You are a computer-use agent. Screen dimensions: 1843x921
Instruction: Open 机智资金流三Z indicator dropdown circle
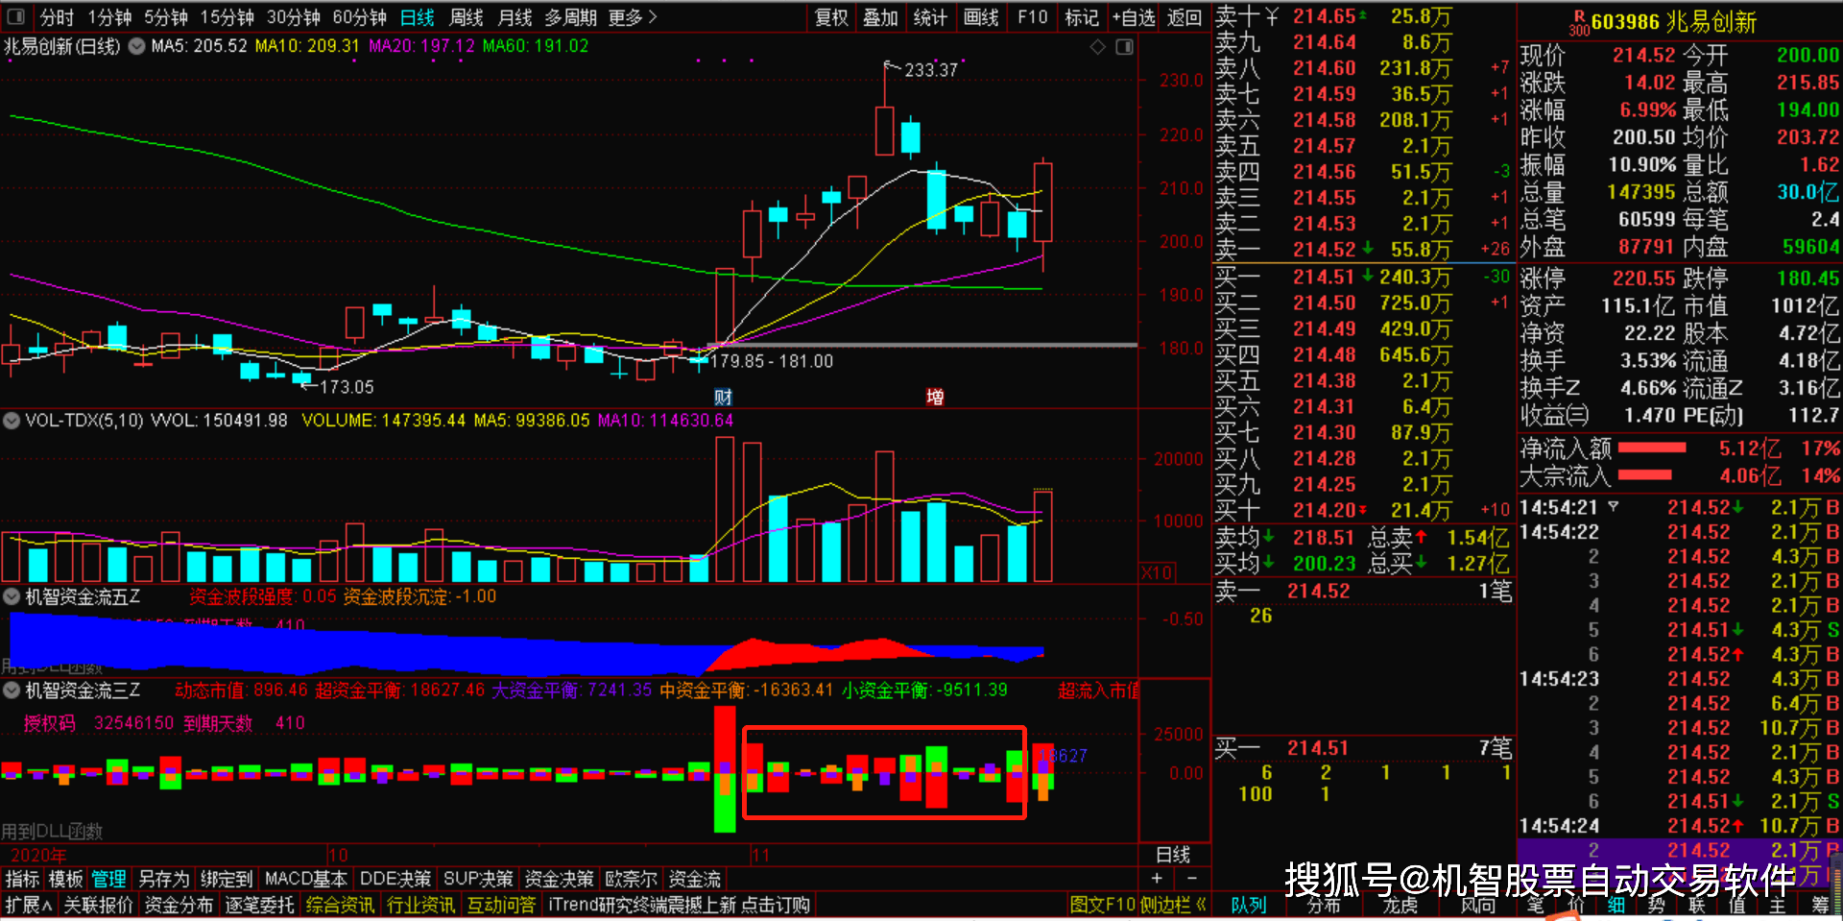point(12,691)
